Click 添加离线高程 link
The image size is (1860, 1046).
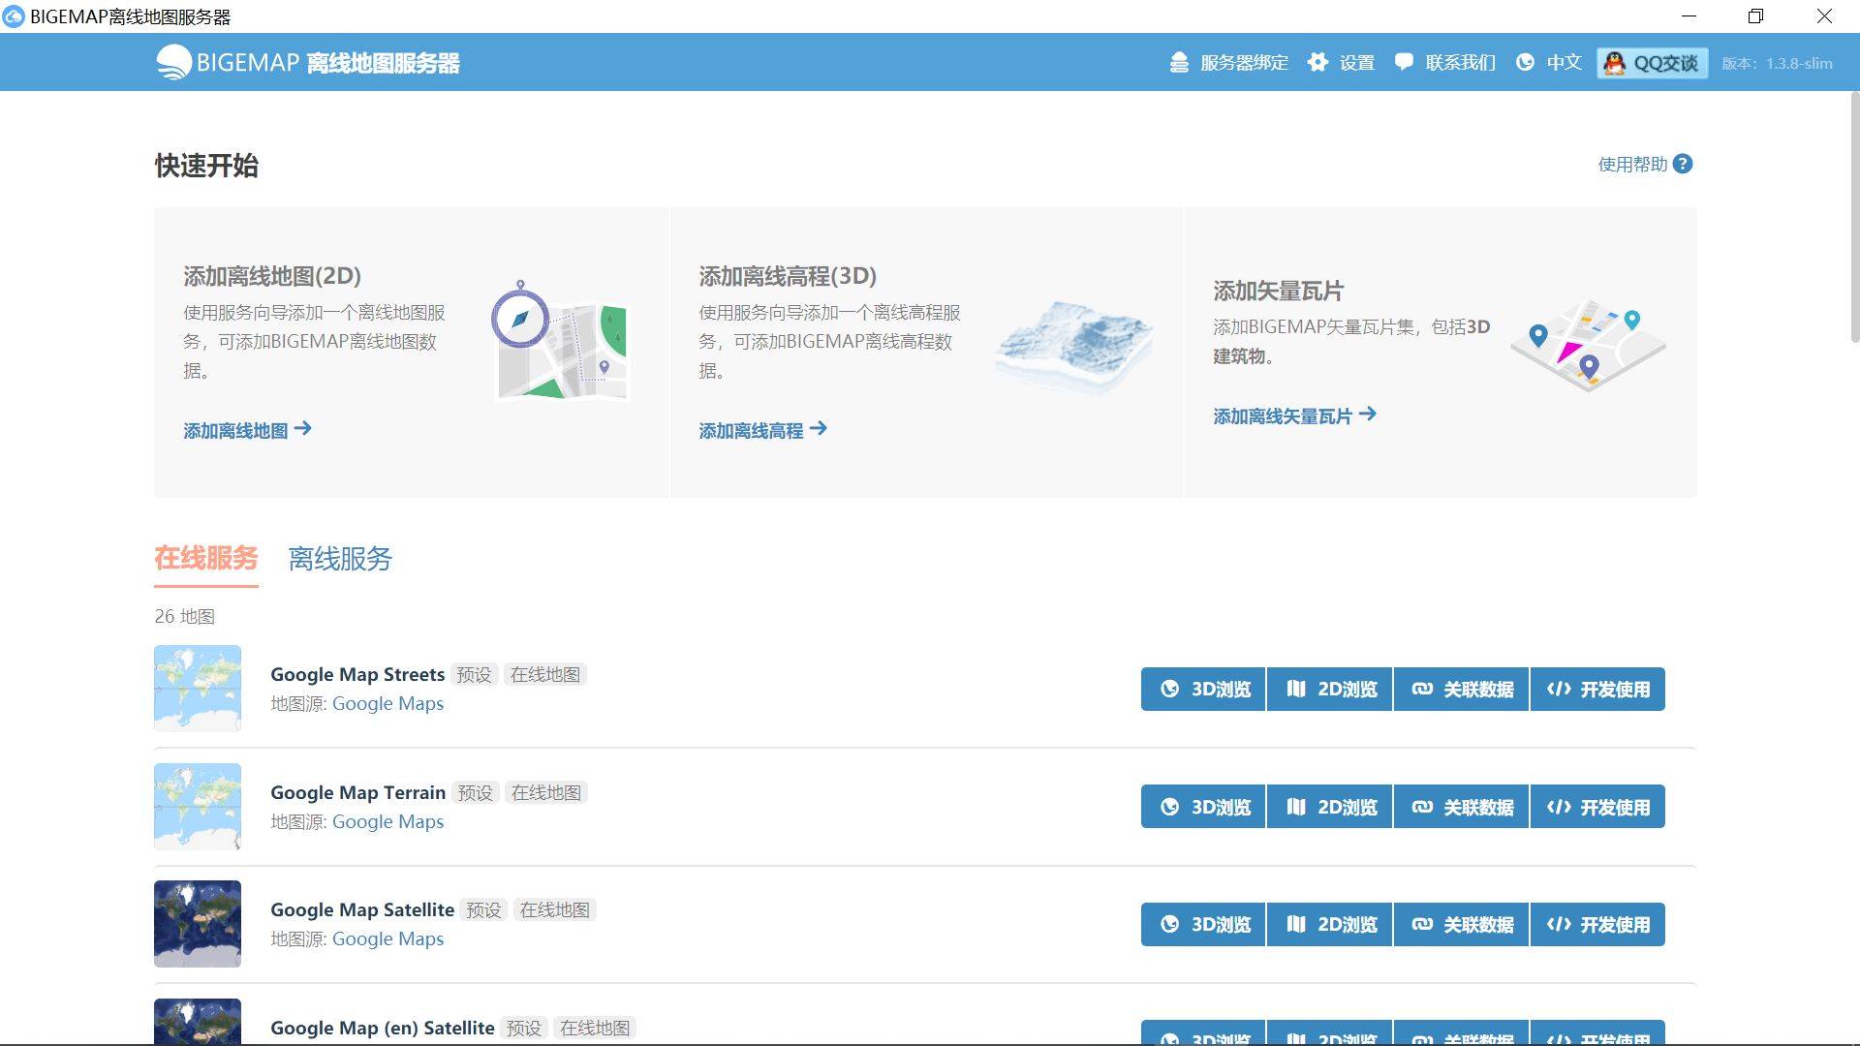click(763, 430)
